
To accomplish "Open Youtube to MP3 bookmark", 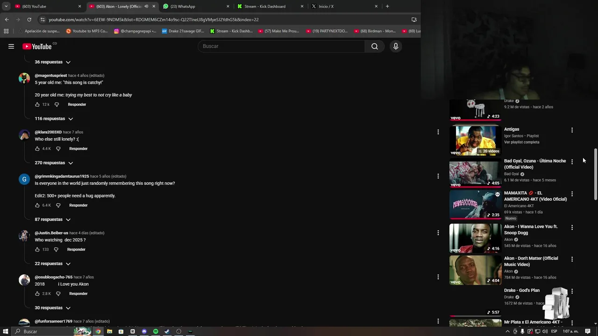I will pyautogui.click(x=87, y=31).
